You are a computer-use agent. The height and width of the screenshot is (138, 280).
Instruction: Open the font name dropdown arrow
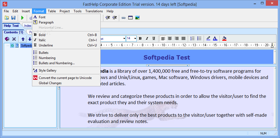click(x=124, y=38)
